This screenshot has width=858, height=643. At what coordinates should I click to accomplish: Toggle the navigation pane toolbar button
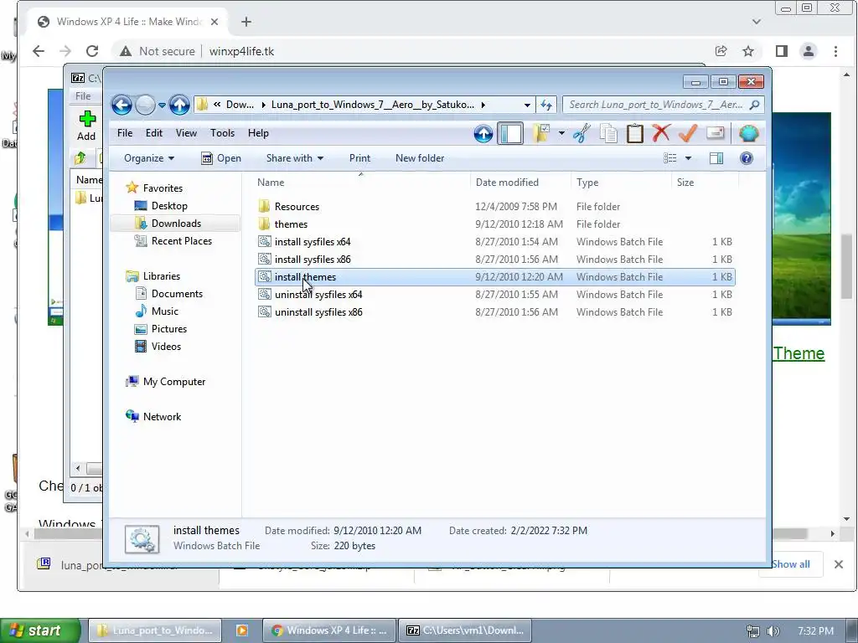pyautogui.click(x=510, y=133)
